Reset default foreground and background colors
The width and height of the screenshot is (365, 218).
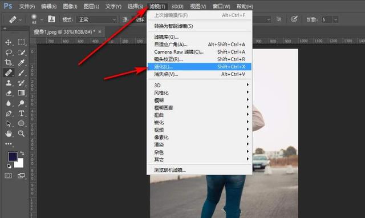pos(9,166)
